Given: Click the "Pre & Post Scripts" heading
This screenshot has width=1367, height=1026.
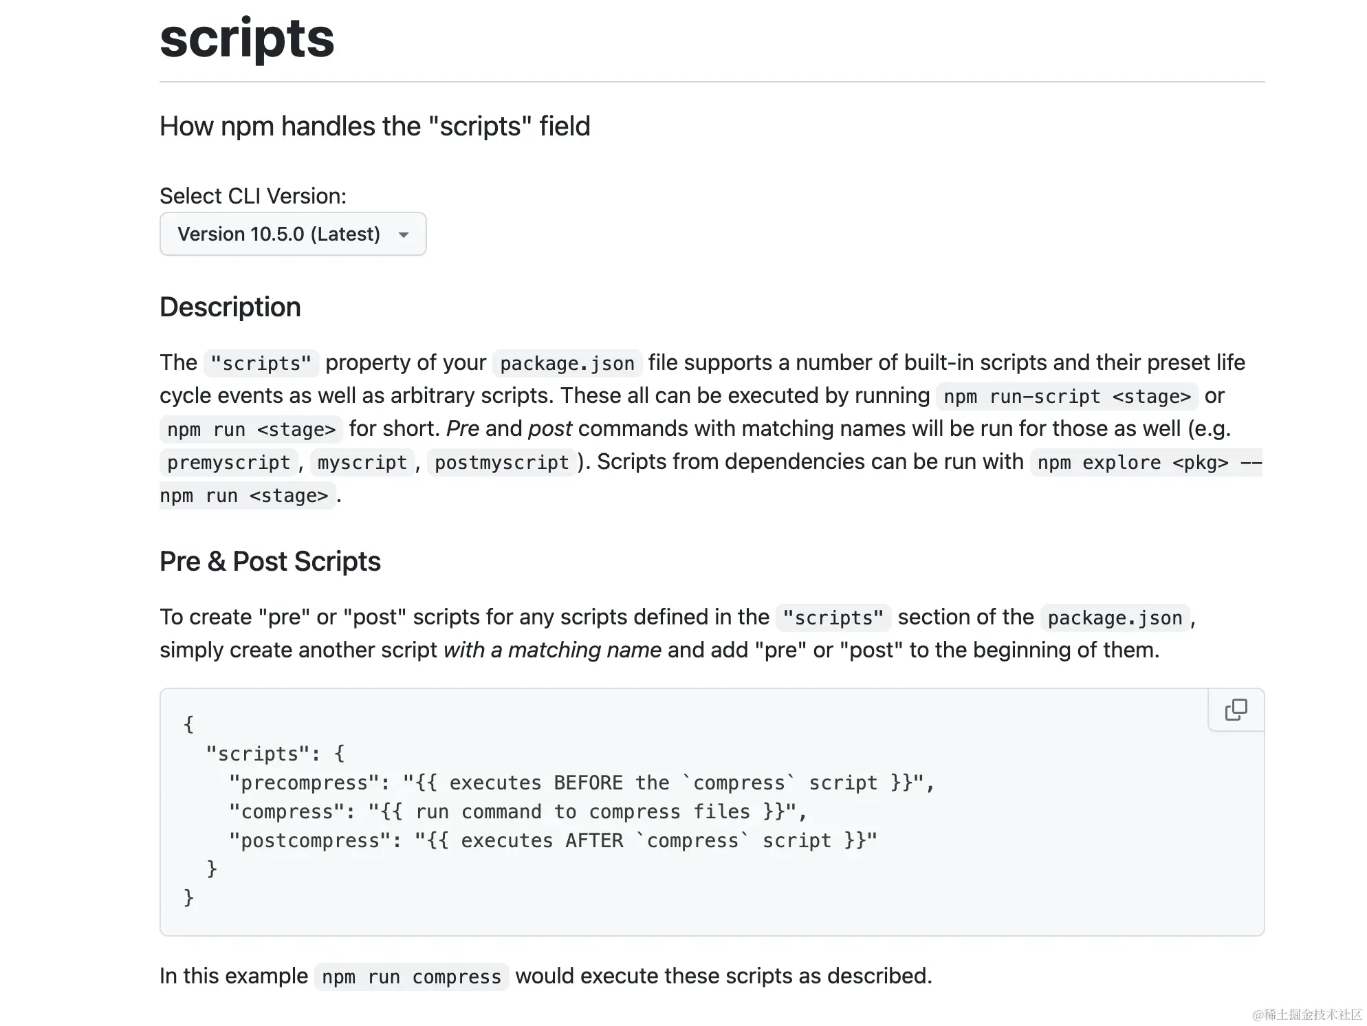Looking at the screenshot, I should (x=270, y=562).
